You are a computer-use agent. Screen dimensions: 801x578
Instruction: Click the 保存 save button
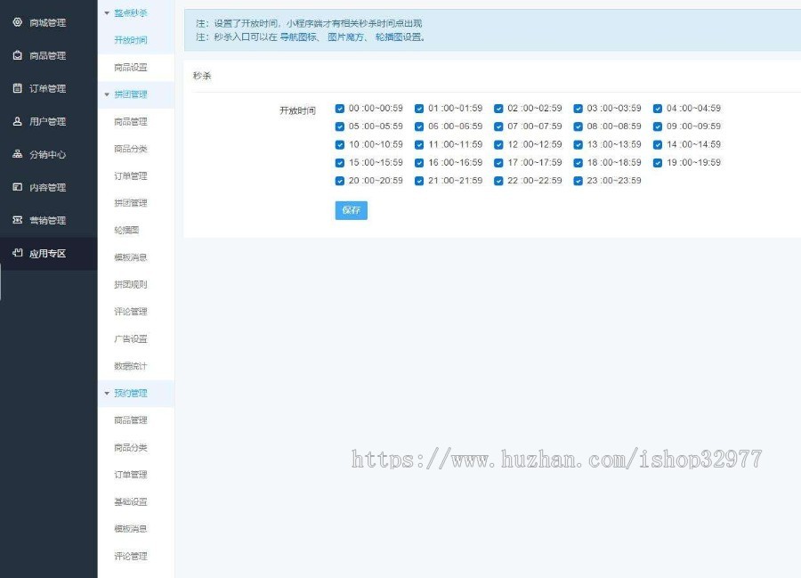tap(351, 210)
